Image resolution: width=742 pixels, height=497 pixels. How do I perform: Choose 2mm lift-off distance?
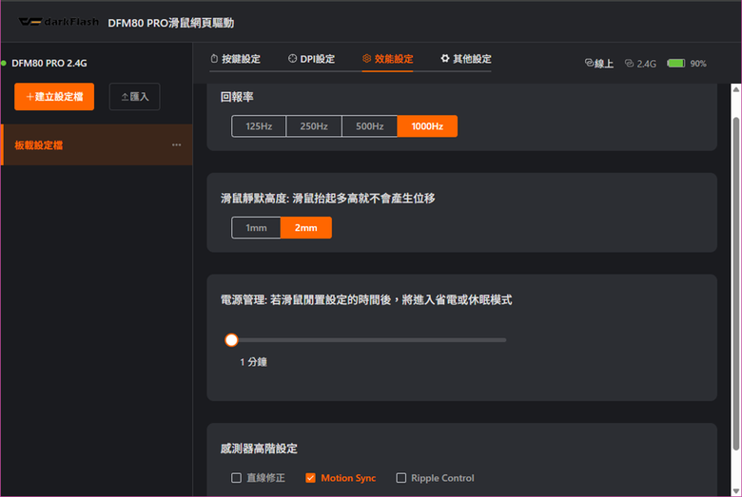(306, 228)
